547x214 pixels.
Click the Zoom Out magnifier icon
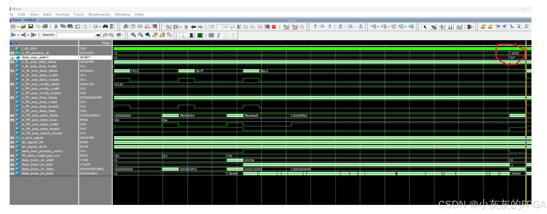[140, 35]
